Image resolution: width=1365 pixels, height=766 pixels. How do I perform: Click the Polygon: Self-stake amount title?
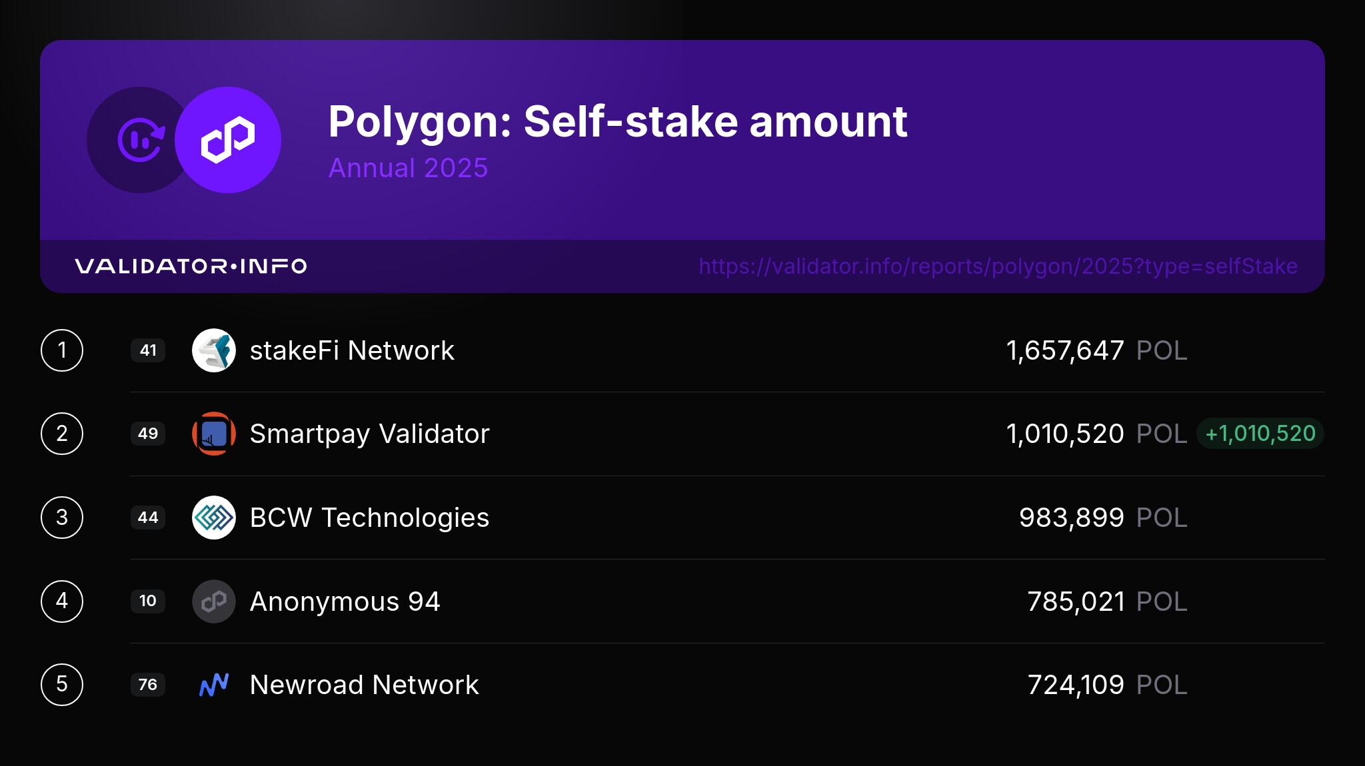click(x=617, y=122)
